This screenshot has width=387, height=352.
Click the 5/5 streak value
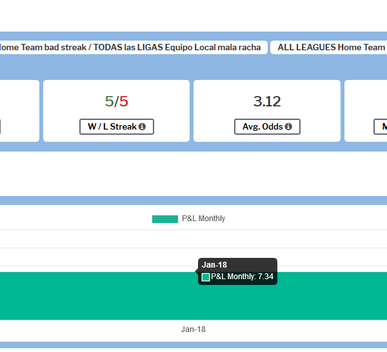click(x=117, y=101)
